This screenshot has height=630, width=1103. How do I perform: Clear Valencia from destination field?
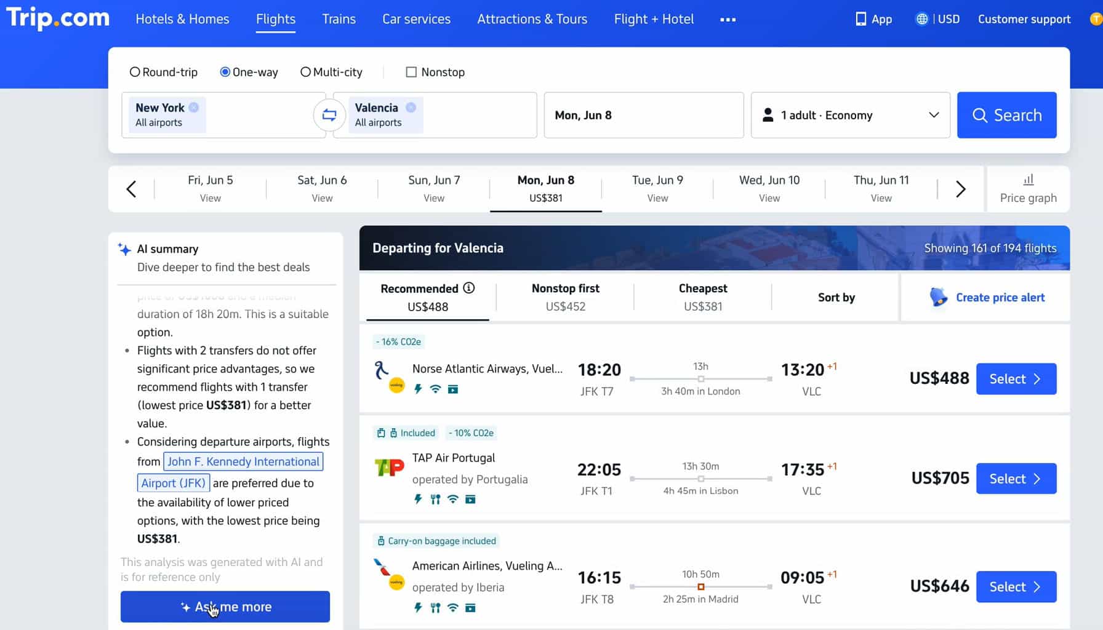click(x=411, y=107)
